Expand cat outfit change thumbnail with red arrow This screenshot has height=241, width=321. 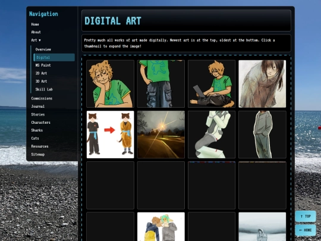coord(111,134)
